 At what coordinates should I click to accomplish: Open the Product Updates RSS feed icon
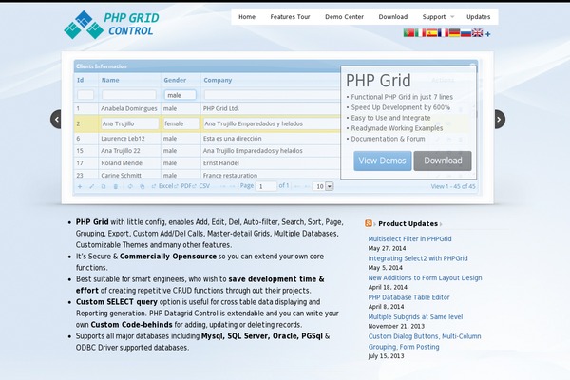(369, 223)
